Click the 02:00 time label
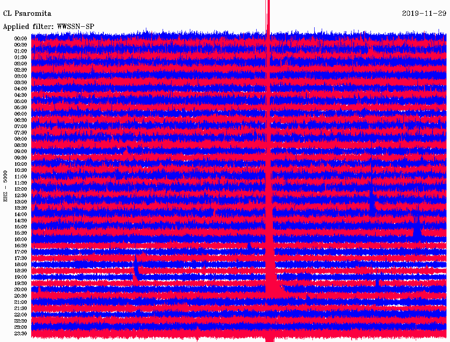The image size is (450, 342). [x=21, y=64]
